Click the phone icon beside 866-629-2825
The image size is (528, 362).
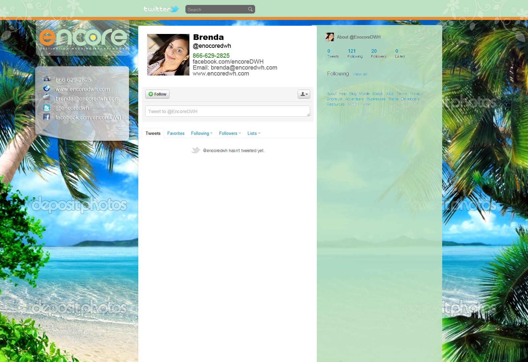pyautogui.click(x=47, y=79)
